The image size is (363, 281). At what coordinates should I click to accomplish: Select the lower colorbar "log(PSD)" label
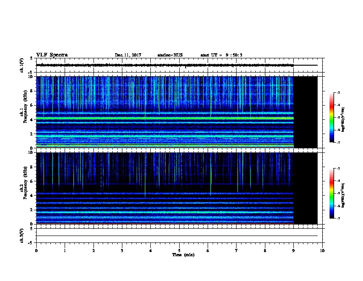coord(343,195)
